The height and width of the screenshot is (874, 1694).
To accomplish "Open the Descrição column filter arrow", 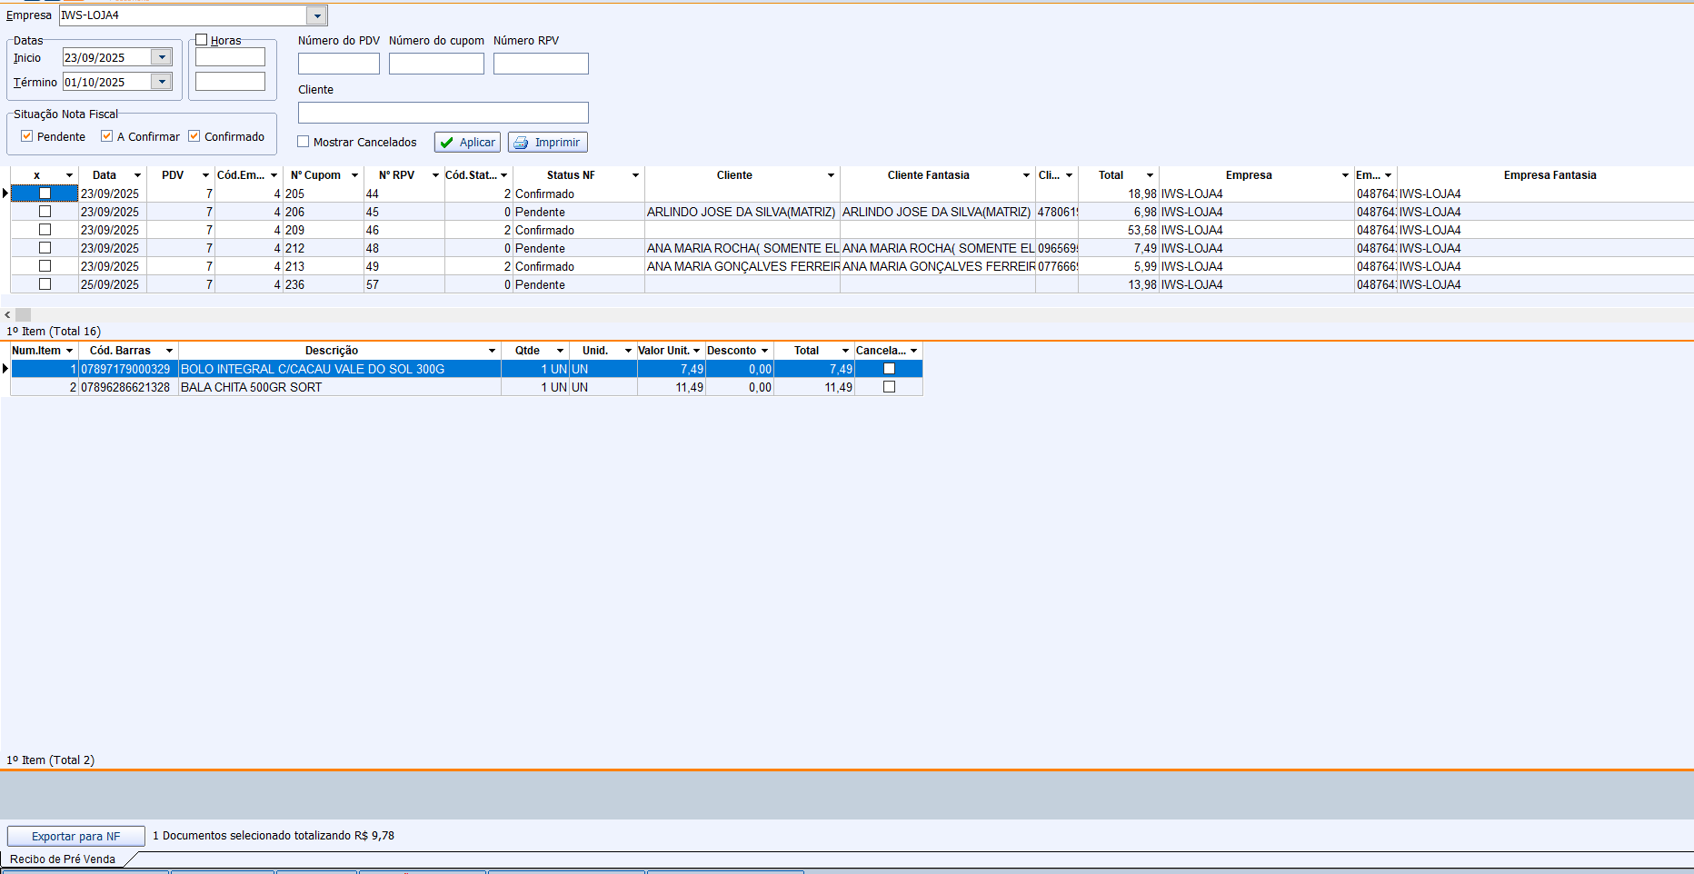I will 492,351.
